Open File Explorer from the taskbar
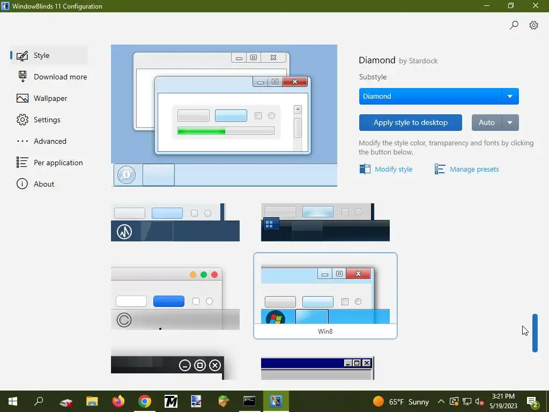Image resolution: width=549 pixels, height=412 pixels. [92, 401]
